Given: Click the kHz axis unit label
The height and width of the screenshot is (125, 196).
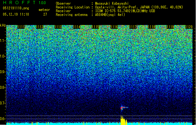Looking at the screenshot, I should [3, 25].
